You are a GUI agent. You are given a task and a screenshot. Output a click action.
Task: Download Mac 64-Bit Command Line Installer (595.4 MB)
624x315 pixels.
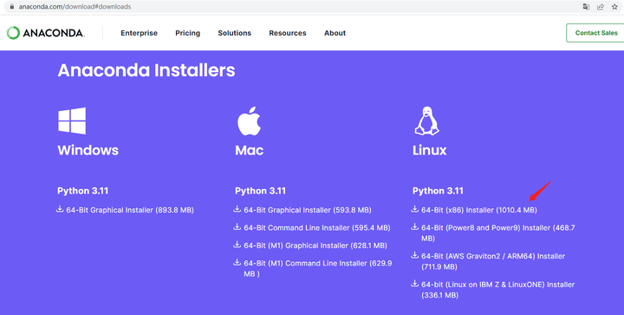coord(317,227)
